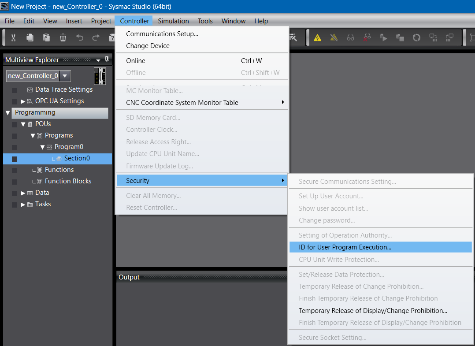Viewport: 475px width, 346px height.
Task: Toggle the marker box beside Functions
Action: (x=14, y=170)
